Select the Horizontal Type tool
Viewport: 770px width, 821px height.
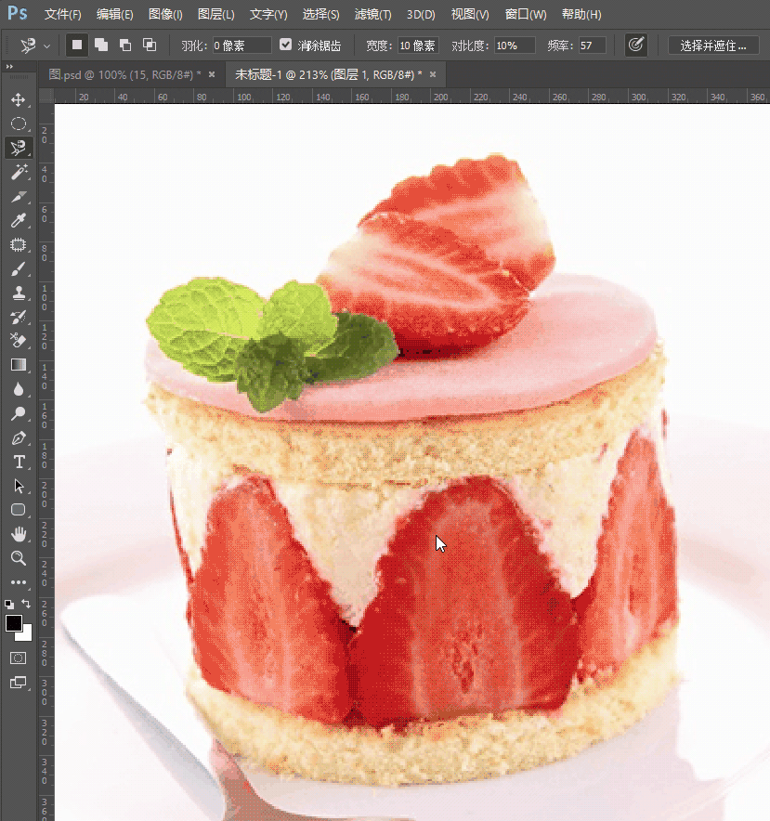click(x=18, y=462)
